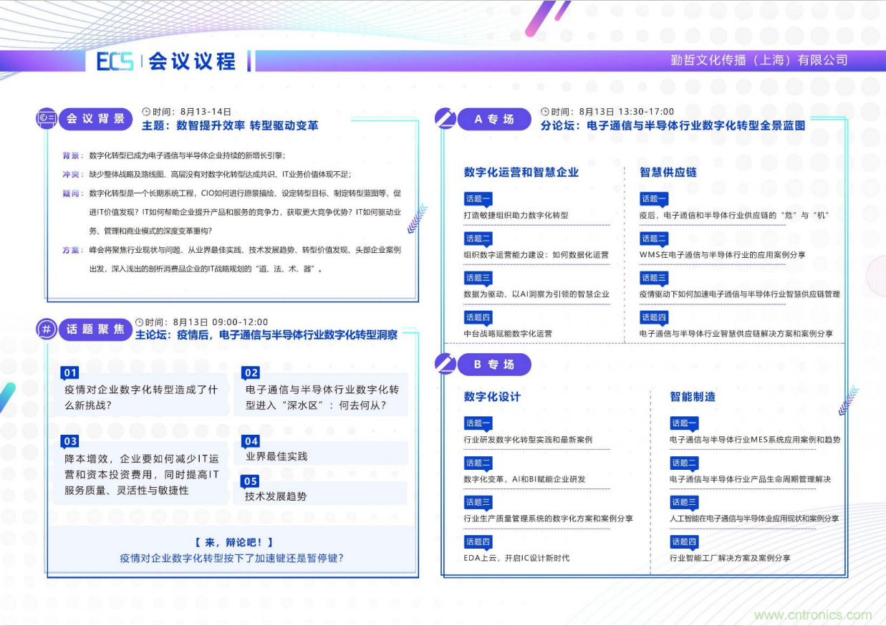Open the 会议背景 section header
The width and height of the screenshot is (886, 626).
click(95, 119)
